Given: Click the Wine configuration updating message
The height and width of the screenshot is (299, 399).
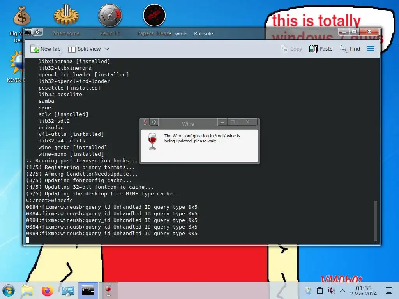Looking at the screenshot, I should click(x=202, y=139).
